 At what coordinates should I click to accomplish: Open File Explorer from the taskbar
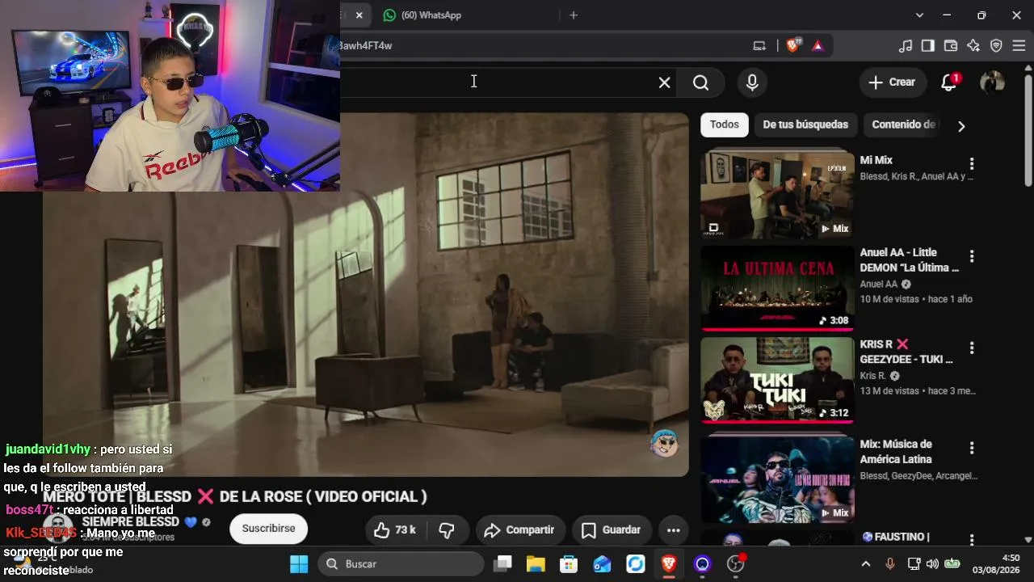pos(536,564)
